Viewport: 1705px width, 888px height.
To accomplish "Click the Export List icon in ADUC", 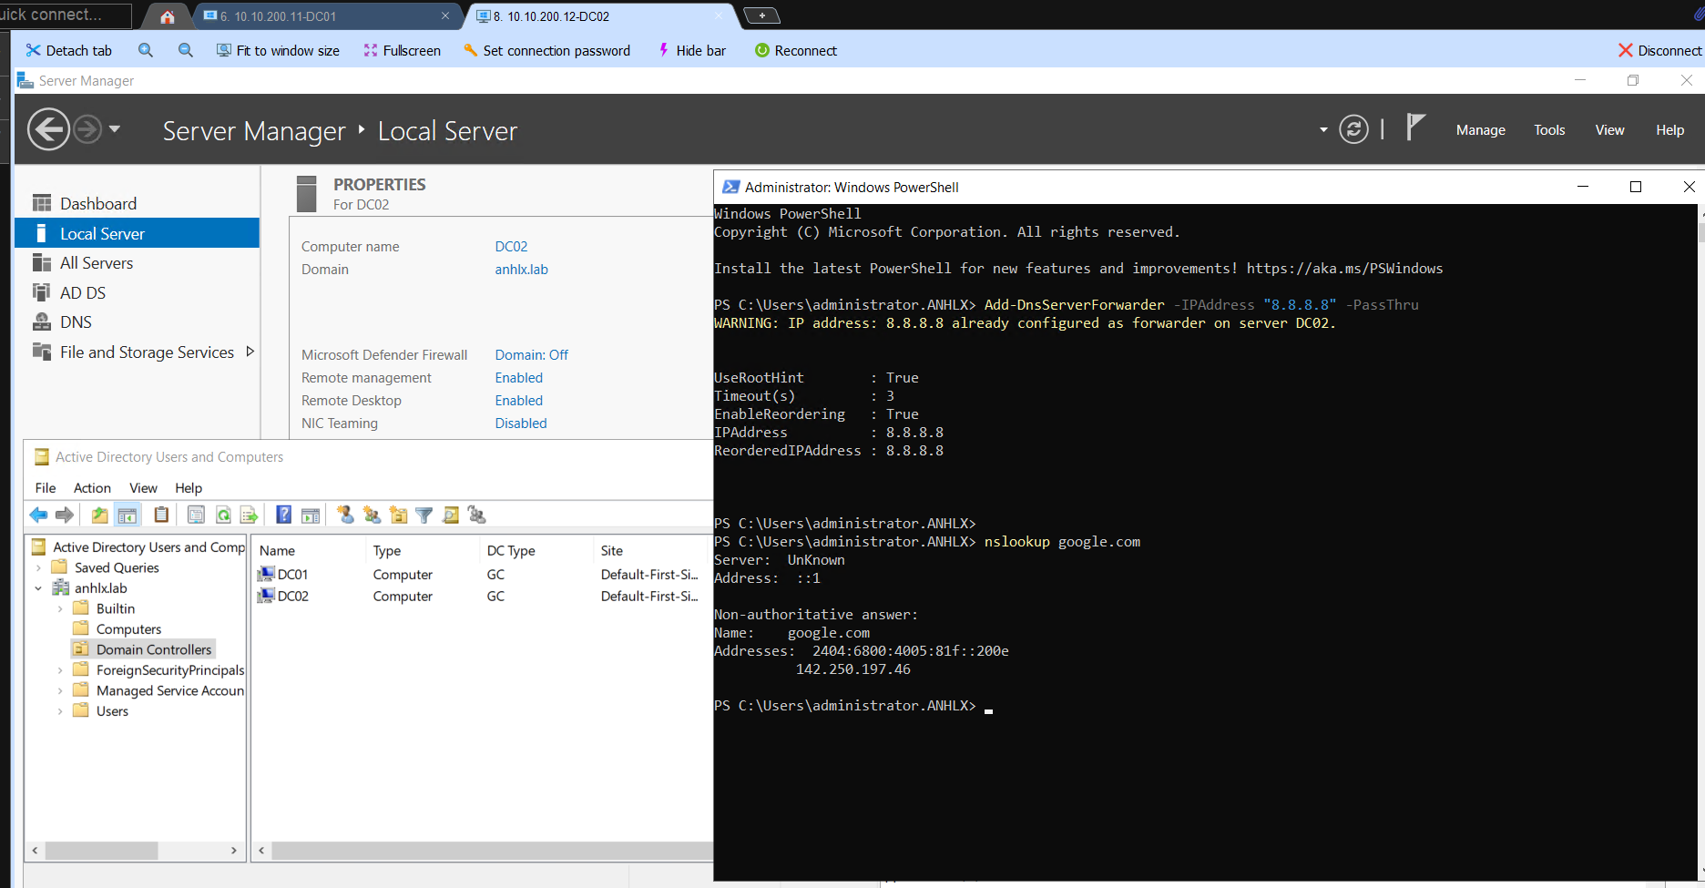I will coord(249,515).
